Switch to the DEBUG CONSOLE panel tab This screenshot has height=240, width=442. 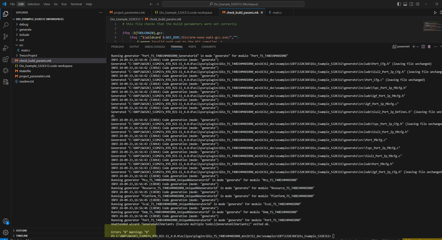tap(155, 47)
